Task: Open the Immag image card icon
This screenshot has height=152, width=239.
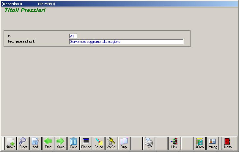Action: pos(212,143)
